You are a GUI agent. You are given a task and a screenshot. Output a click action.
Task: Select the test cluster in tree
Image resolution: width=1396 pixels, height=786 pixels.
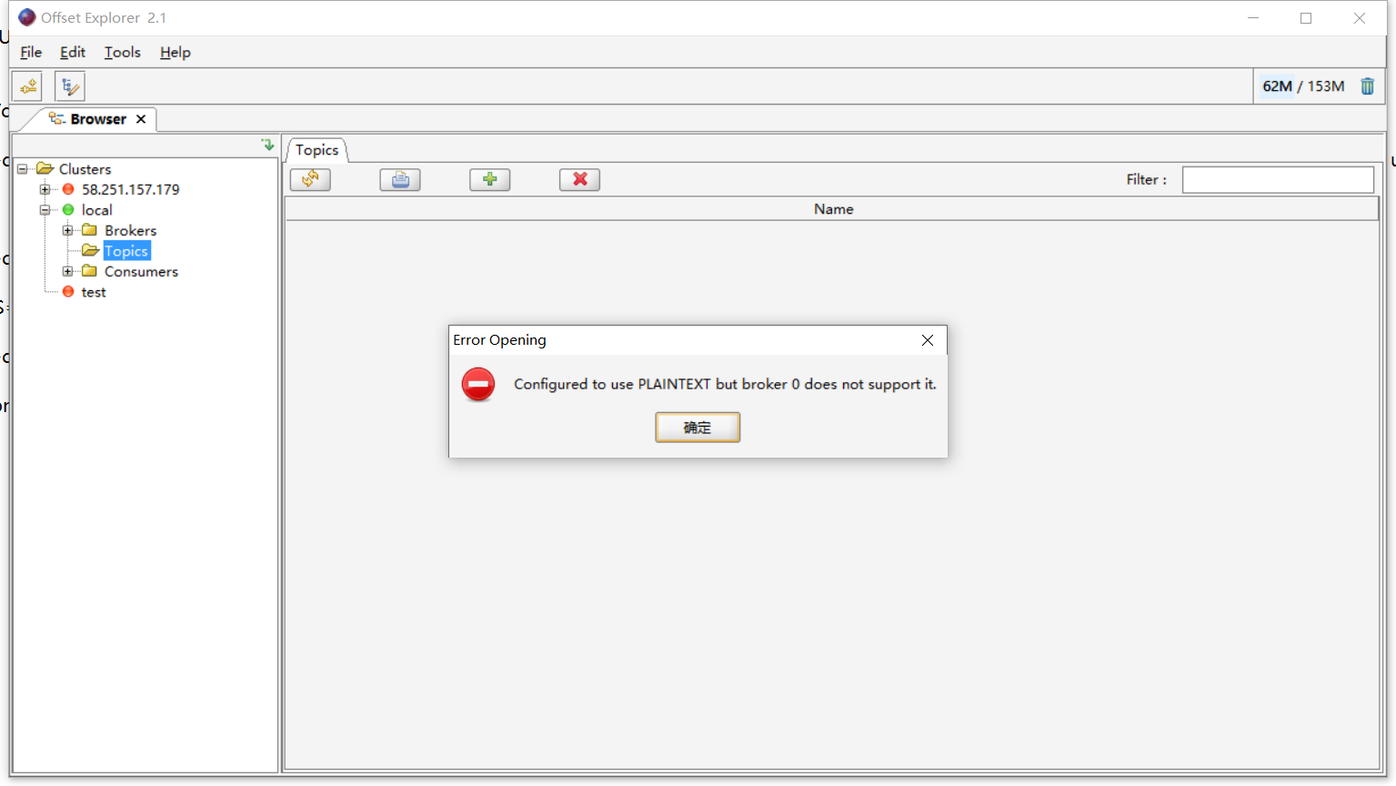pos(94,292)
